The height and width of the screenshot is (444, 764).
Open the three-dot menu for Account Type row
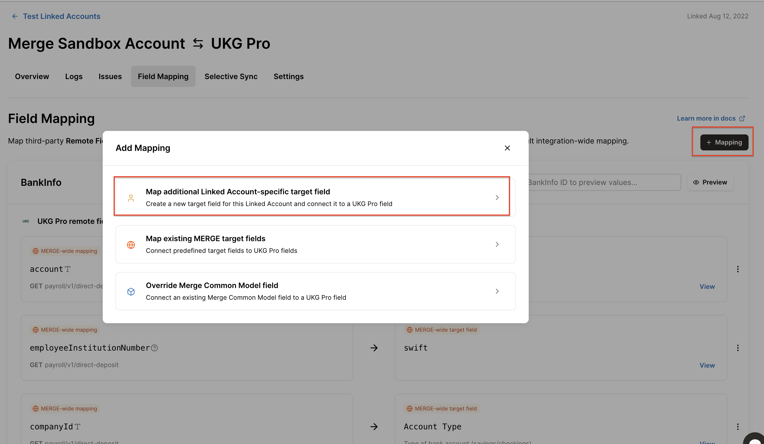[x=738, y=427]
